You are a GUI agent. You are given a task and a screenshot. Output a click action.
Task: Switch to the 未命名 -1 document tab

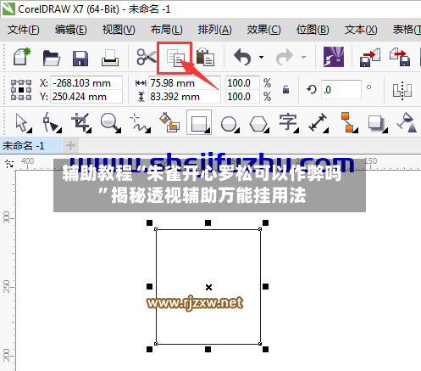tap(30, 146)
